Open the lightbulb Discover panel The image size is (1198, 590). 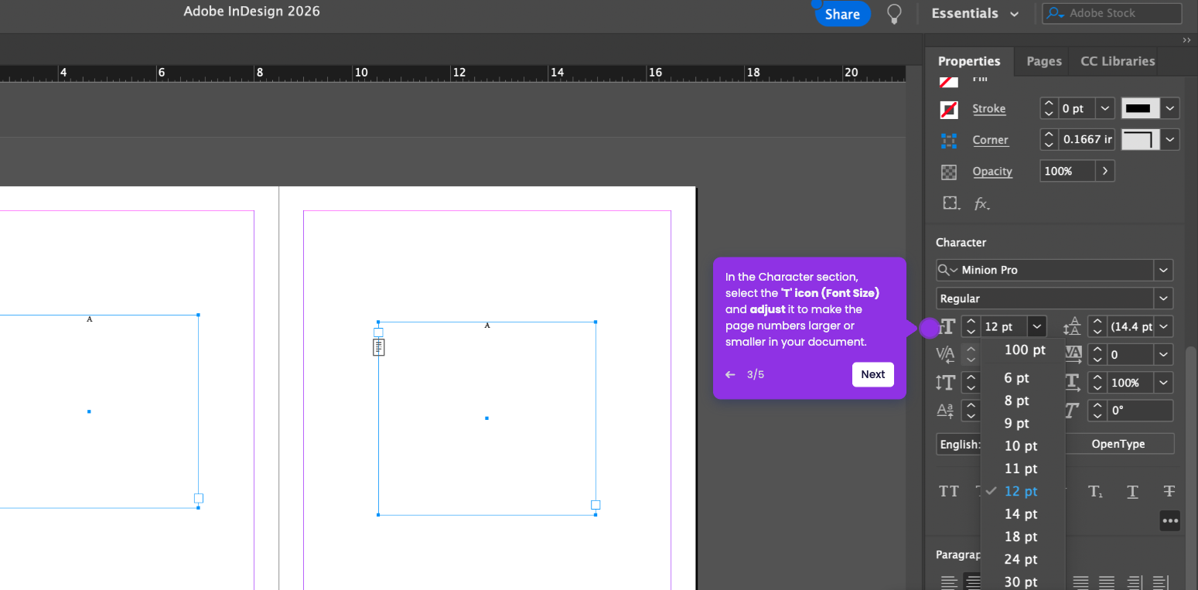894,14
